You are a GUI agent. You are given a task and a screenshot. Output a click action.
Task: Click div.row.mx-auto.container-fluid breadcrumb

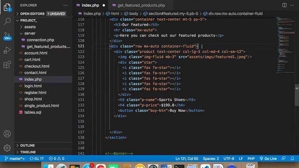[x=233, y=14]
